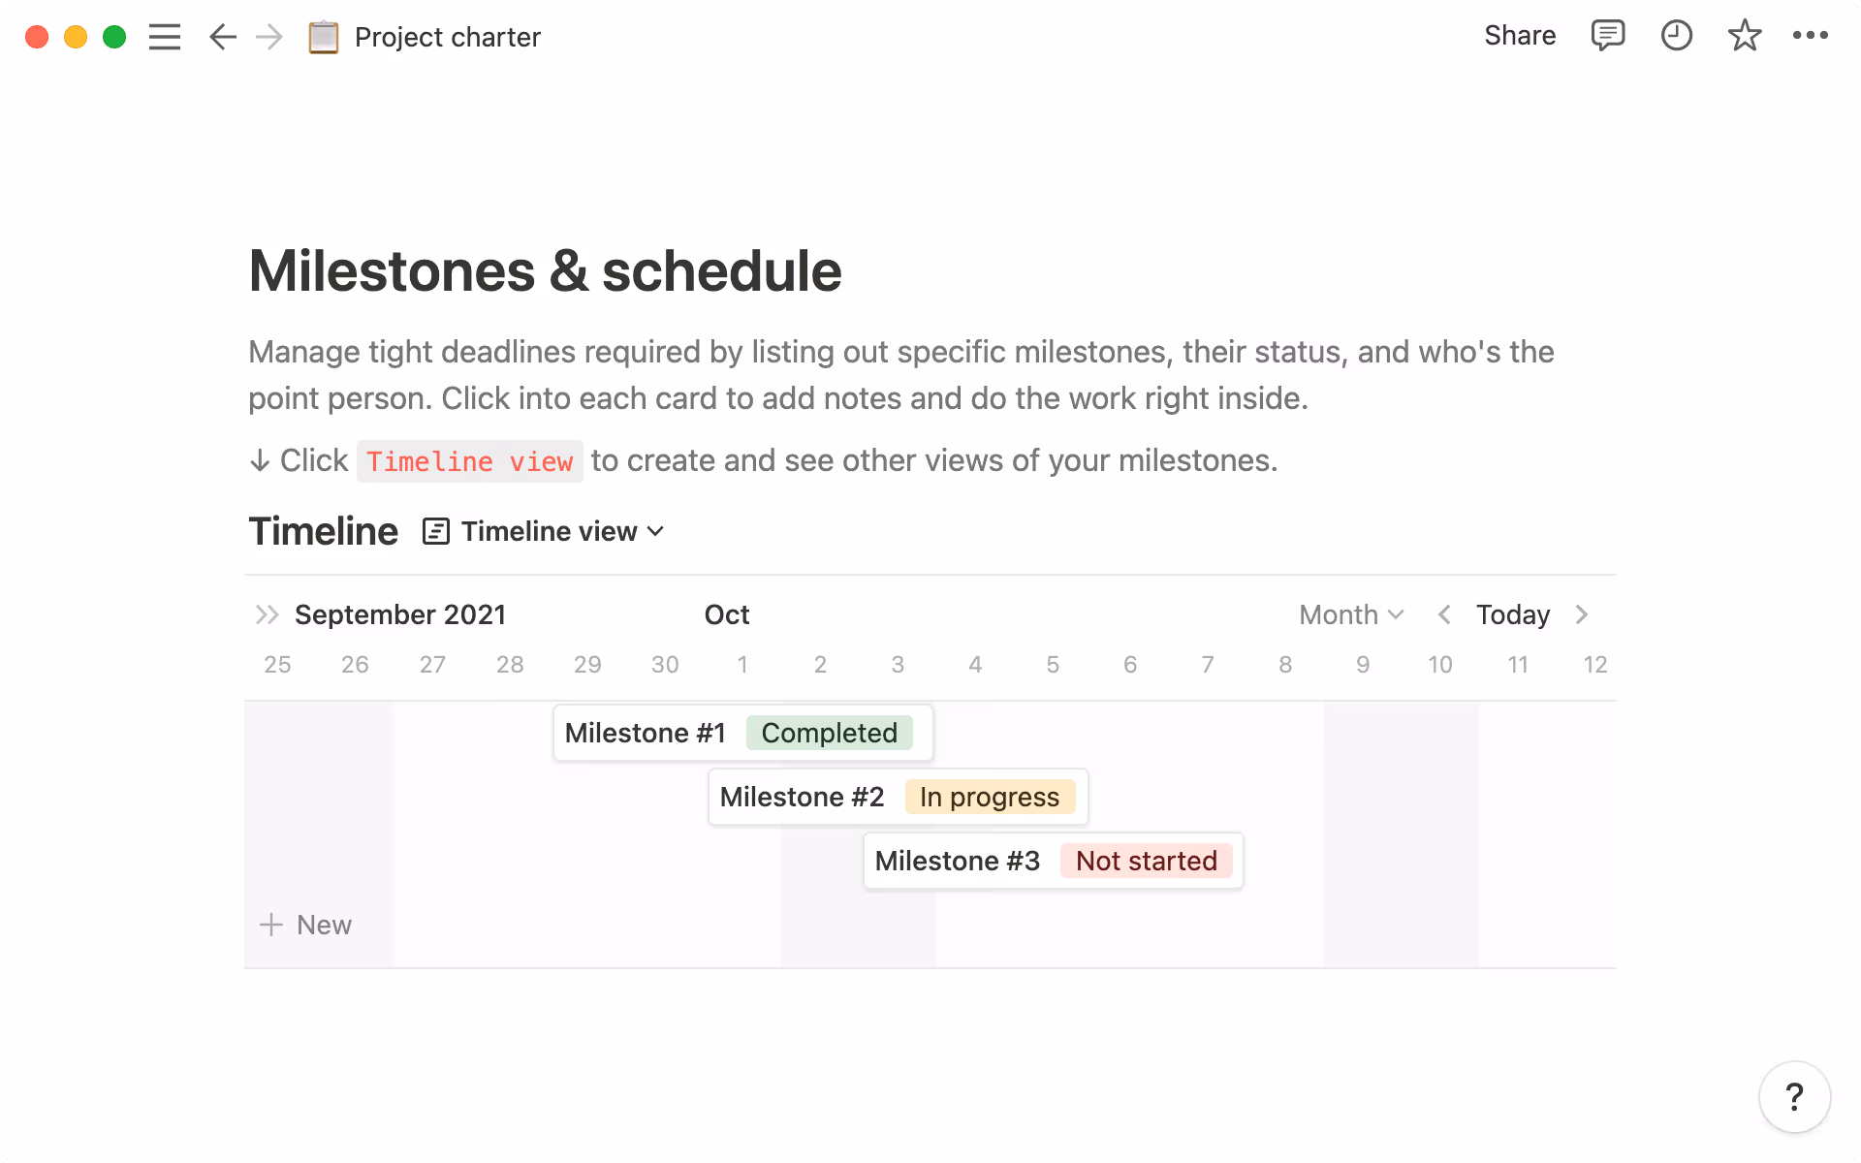Open the Timeline view dropdown chevron
Viewport: 1861px width, 1163px height.
(x=655, y=531)
